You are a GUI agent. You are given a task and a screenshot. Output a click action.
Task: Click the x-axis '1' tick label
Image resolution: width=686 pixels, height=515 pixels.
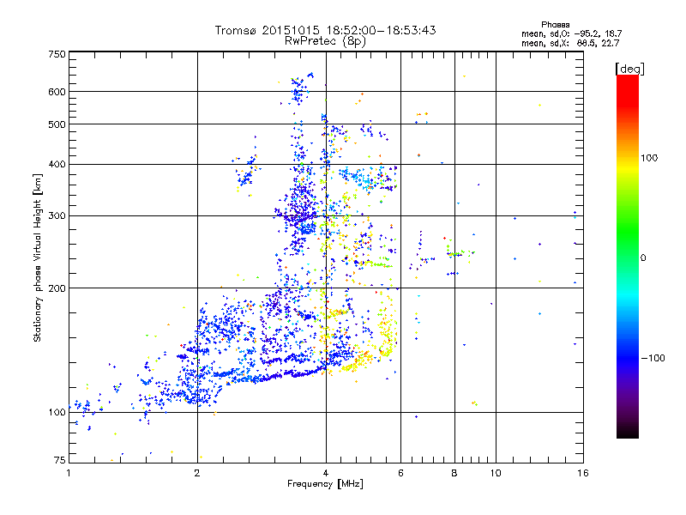click(x=69, y=473)
